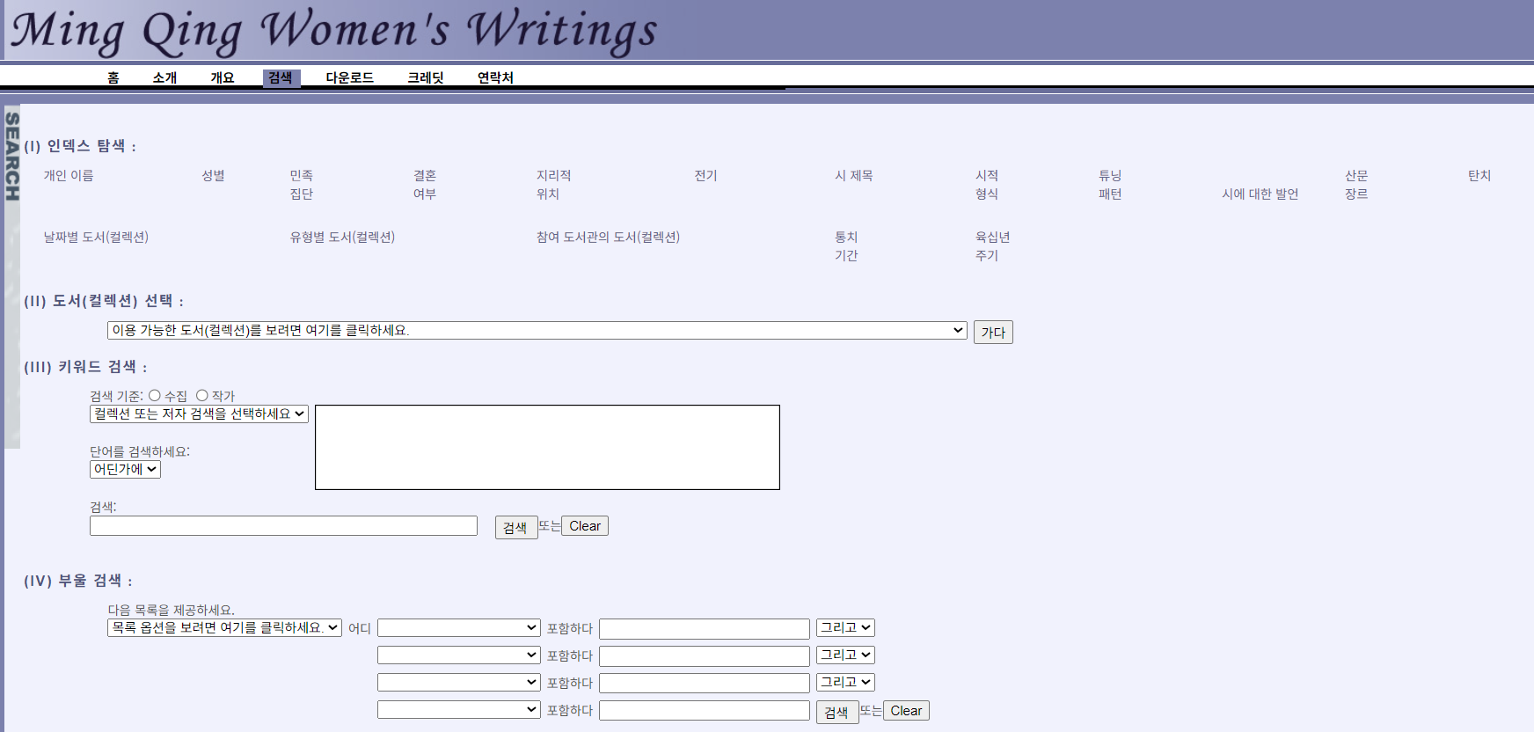Click the keyword 검색 button
The height and width of the screenshot is (732, 1534).
click(x=515, y=527)
